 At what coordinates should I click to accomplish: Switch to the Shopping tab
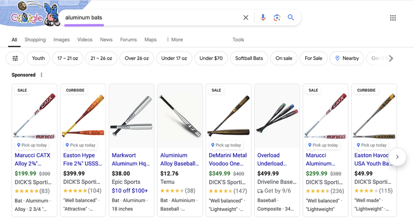pyautogui.click(x=35, y=40)
